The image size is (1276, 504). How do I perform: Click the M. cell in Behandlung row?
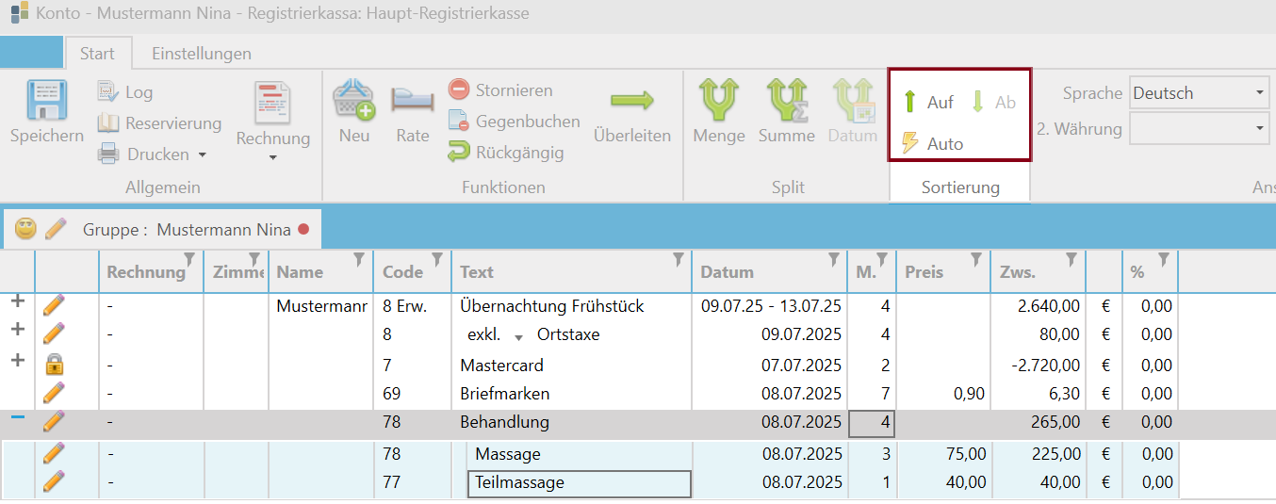tap(872, 423)
